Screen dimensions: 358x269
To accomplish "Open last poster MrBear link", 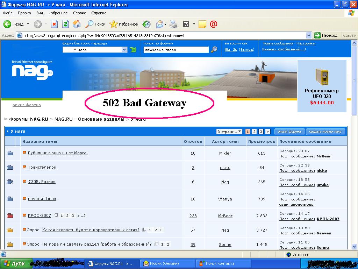I will click(x=324, y=156).
